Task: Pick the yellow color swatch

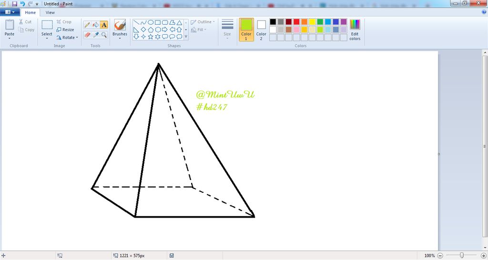Action: (312, 22)
